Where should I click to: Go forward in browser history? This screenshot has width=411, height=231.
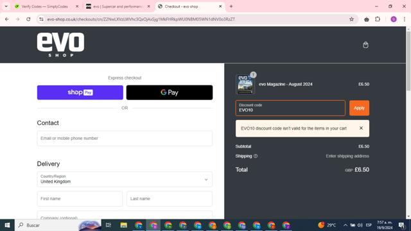17,19
